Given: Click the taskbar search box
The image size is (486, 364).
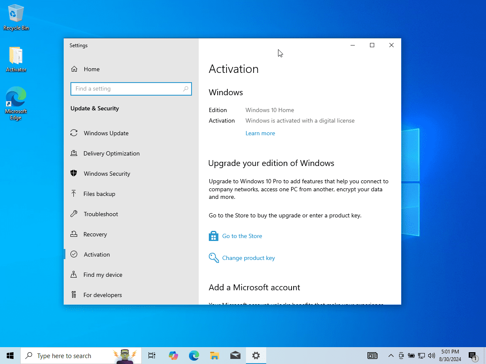Looking at the screenshot, I should click(x=81, y=356).
